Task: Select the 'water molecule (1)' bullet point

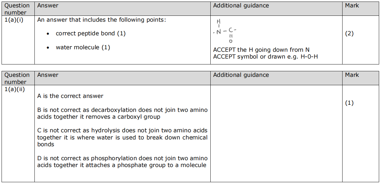Action: [x=83, y=47]
